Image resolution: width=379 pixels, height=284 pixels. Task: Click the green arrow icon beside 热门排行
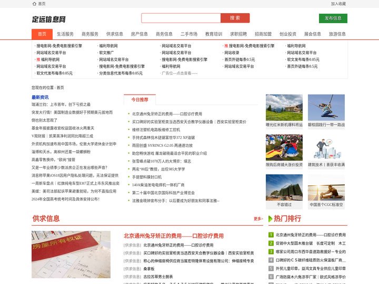click(x=271, y=219)
